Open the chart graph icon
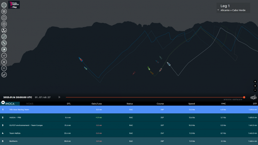 [x=4, y=74]
